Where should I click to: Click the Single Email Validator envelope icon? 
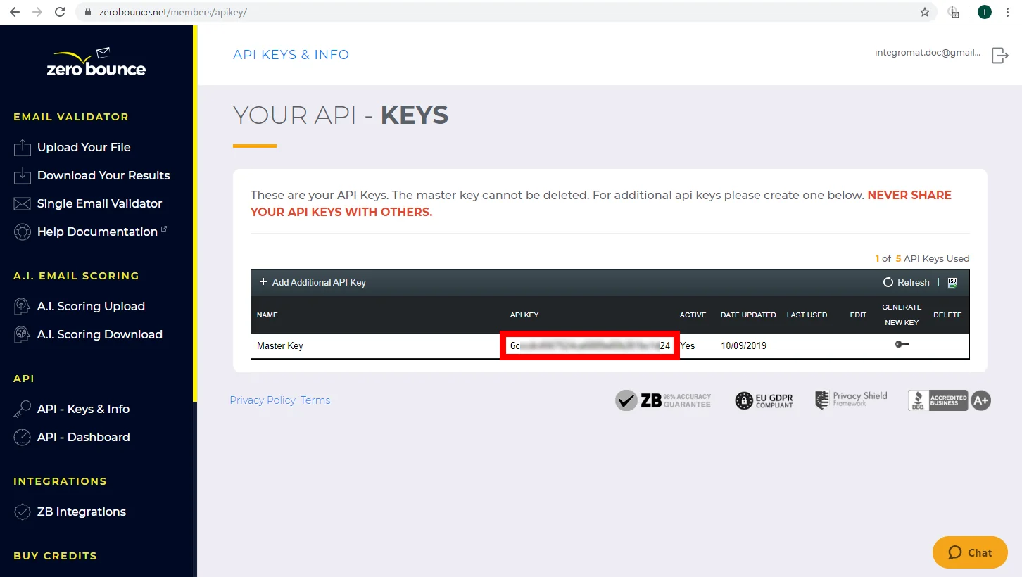click(x=23, y=203)
